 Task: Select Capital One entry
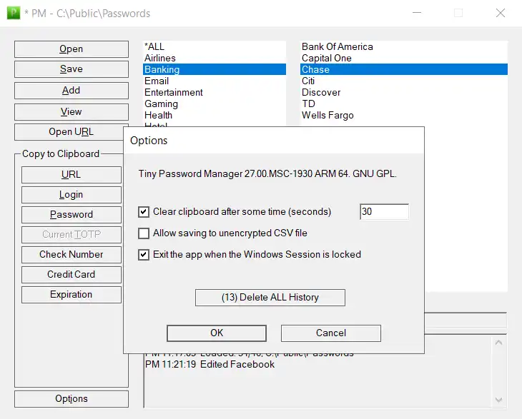(404, 58)
